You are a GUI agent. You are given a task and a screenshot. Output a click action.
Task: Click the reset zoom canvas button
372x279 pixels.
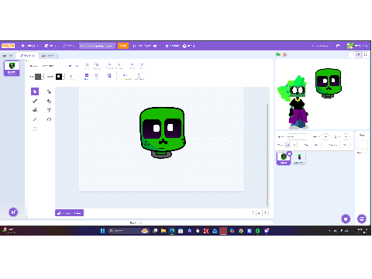point(259,213)
